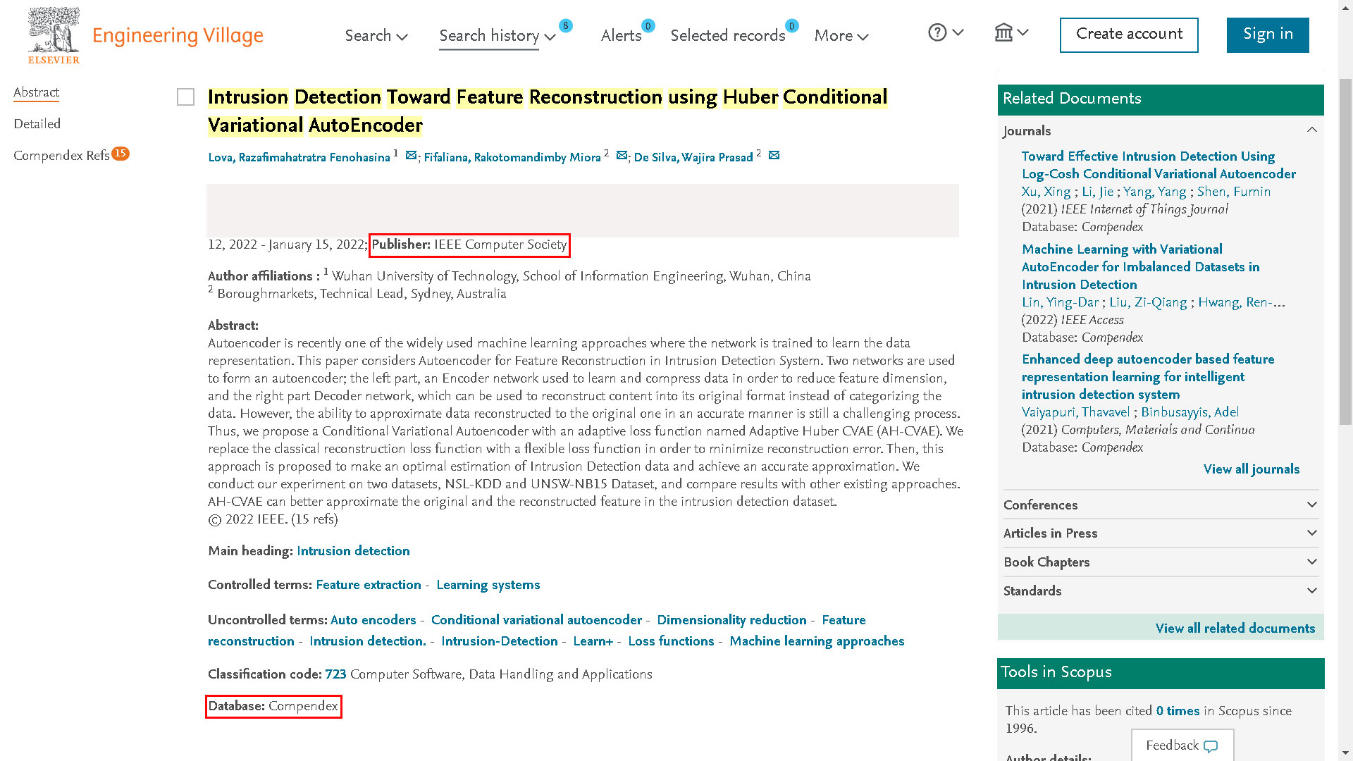Open Toward Effective Intrusion Detection related article
1353x761 pixels.
click(1159, 165)
